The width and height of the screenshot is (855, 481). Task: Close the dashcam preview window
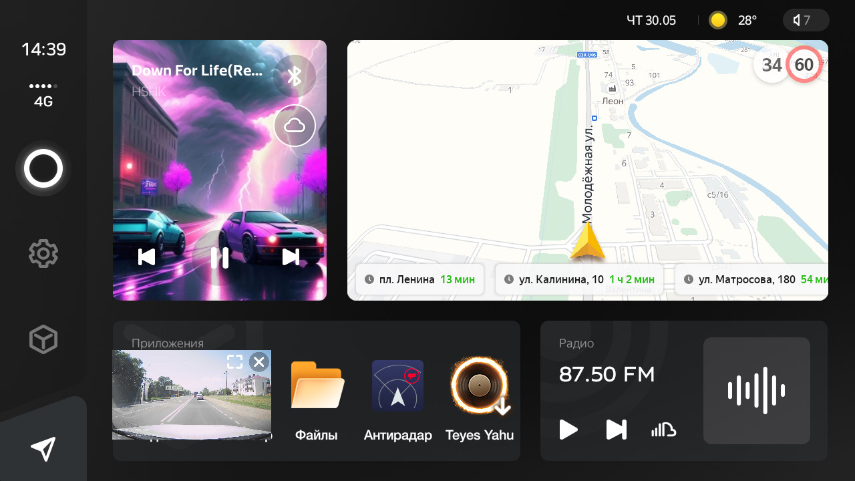coord(259,362)
